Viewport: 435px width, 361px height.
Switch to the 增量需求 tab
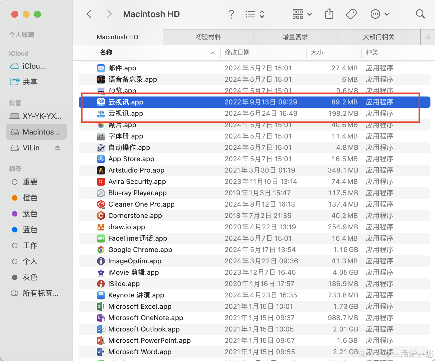pyautogui.click(x=295, y=37)
